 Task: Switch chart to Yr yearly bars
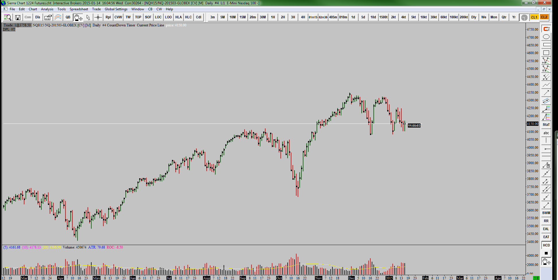514,17
